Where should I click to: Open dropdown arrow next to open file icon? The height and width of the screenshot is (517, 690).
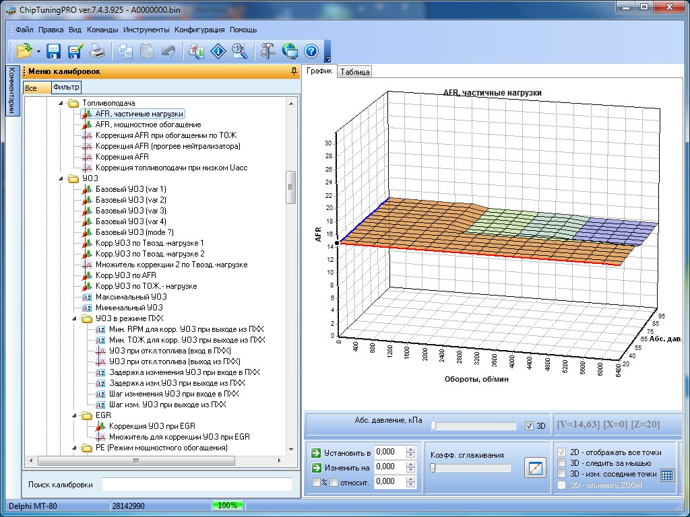click(x=38, y=52)
